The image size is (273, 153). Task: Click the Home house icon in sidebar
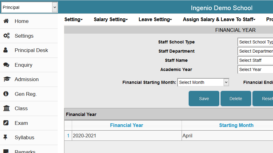(6, 21)
